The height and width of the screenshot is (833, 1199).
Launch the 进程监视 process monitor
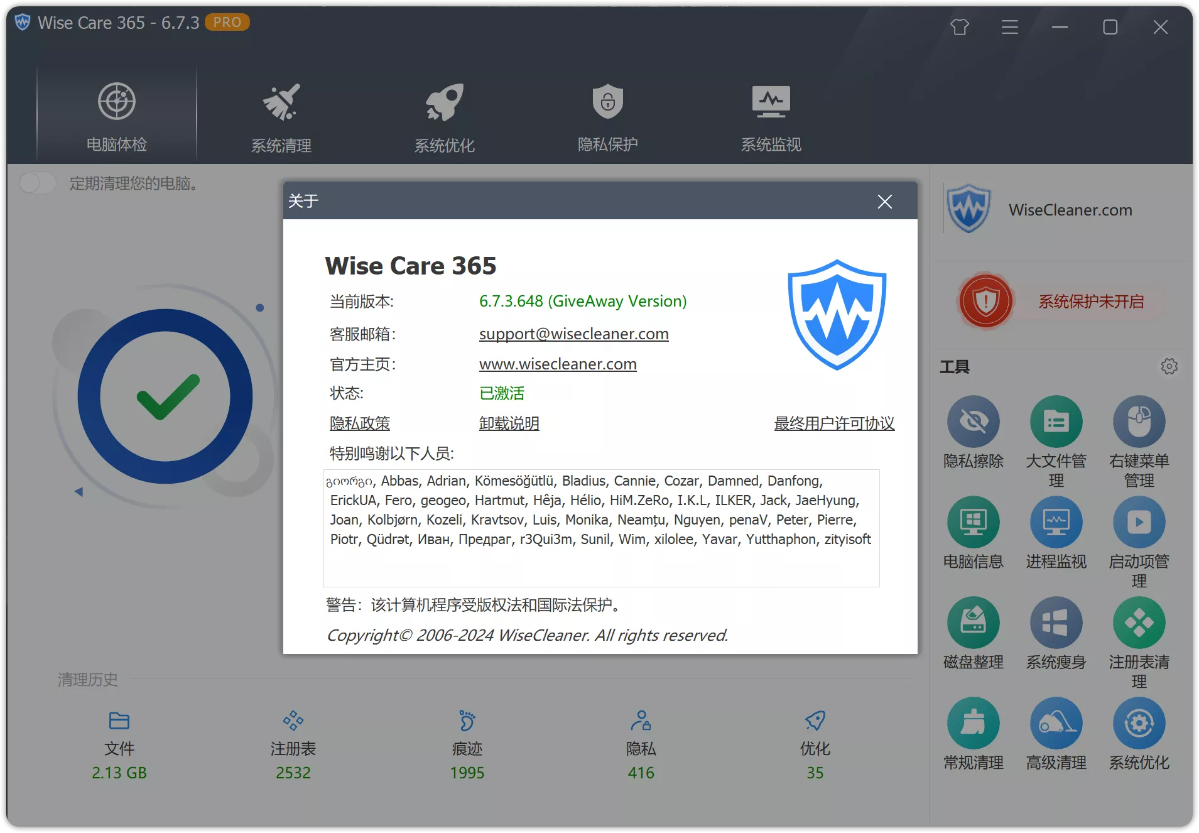tap(1056, 522)
